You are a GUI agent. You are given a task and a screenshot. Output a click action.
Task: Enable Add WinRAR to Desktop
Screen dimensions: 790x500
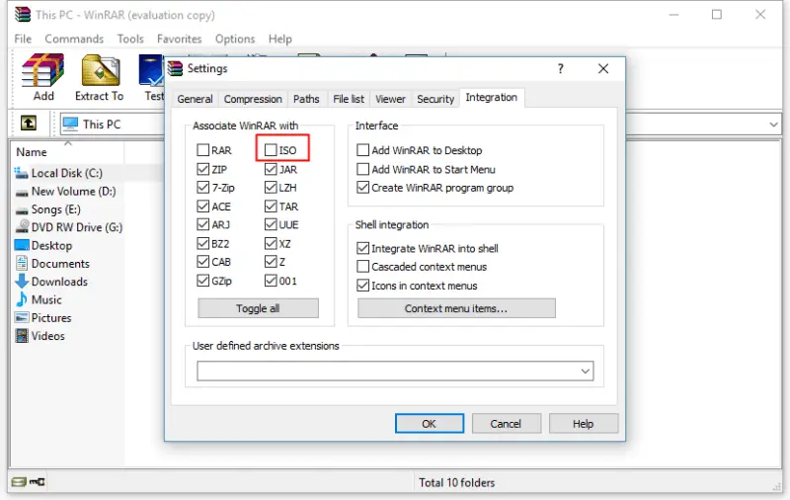362,150
